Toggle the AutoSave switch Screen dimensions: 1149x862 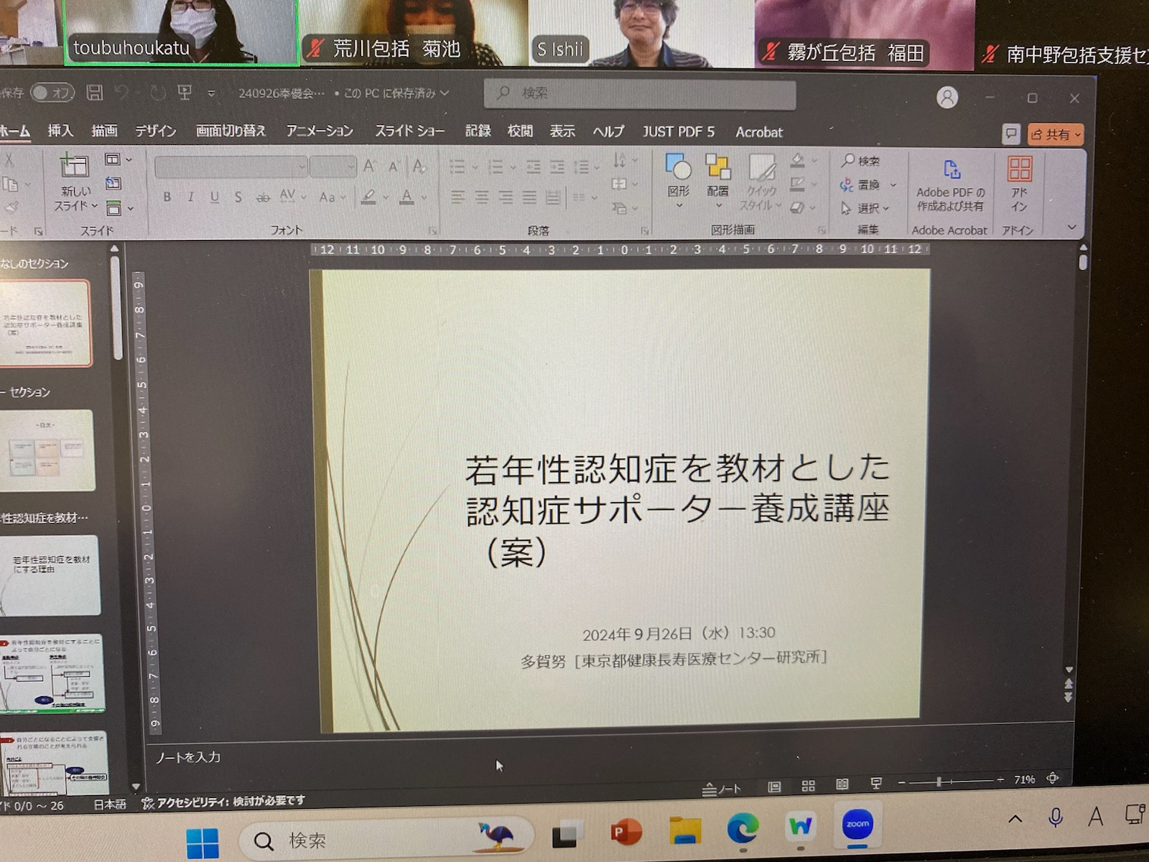(x=52, y=93)
